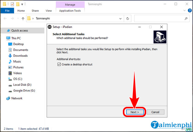
Task: Click the Next button in iPadian setup
Action: tap(135, 112)
